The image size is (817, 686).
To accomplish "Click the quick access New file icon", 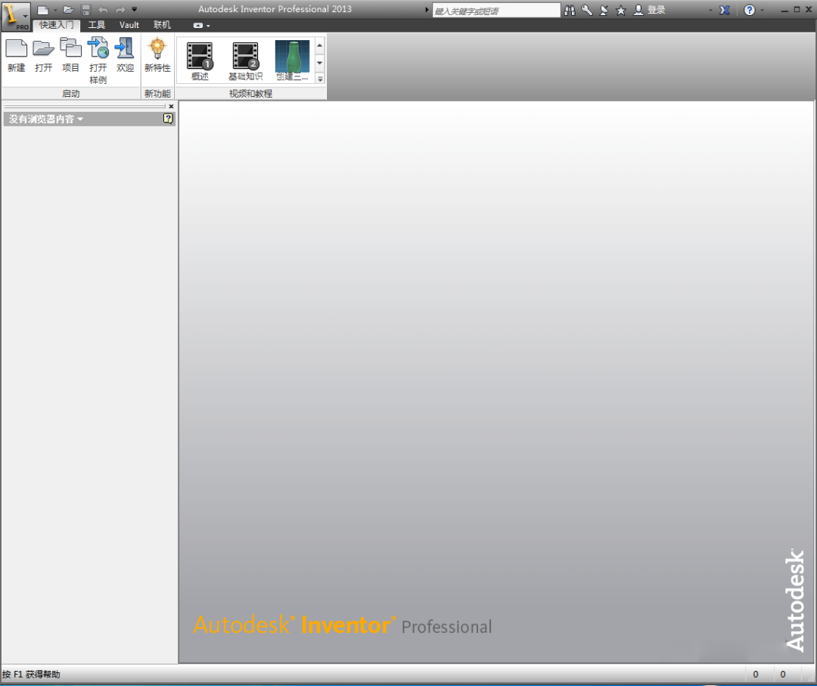I will point(42,10).
